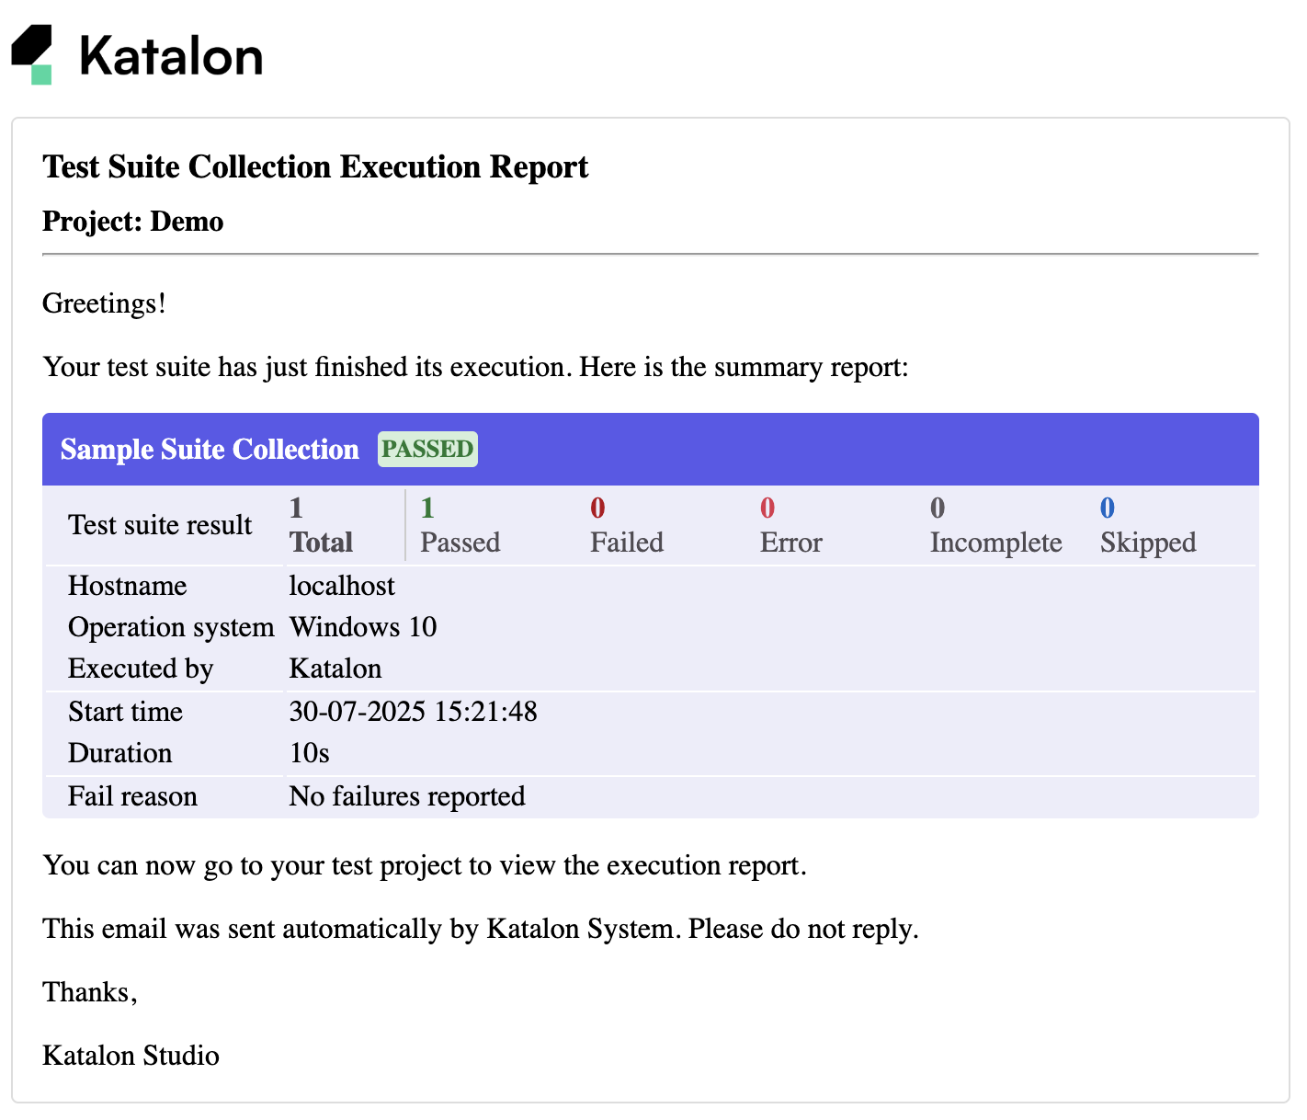Click the No failures reported value
Viewport: 1307px width, 1120px height.
tap(407, 796)
